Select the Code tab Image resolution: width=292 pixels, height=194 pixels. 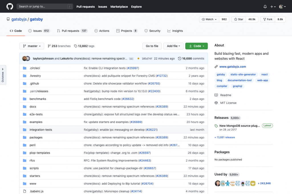point(16,31)
